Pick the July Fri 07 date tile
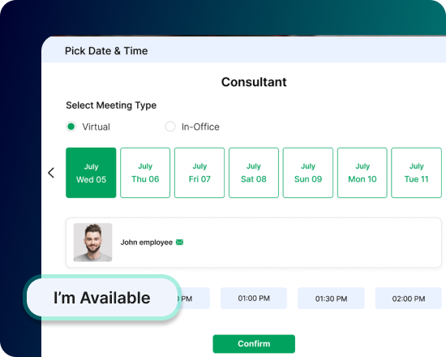 tap(199, 173)
